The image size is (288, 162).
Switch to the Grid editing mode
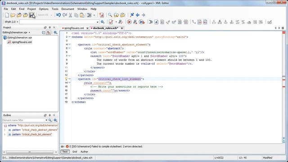75,152
